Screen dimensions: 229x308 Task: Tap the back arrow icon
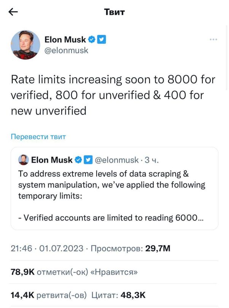coord(13,12)
